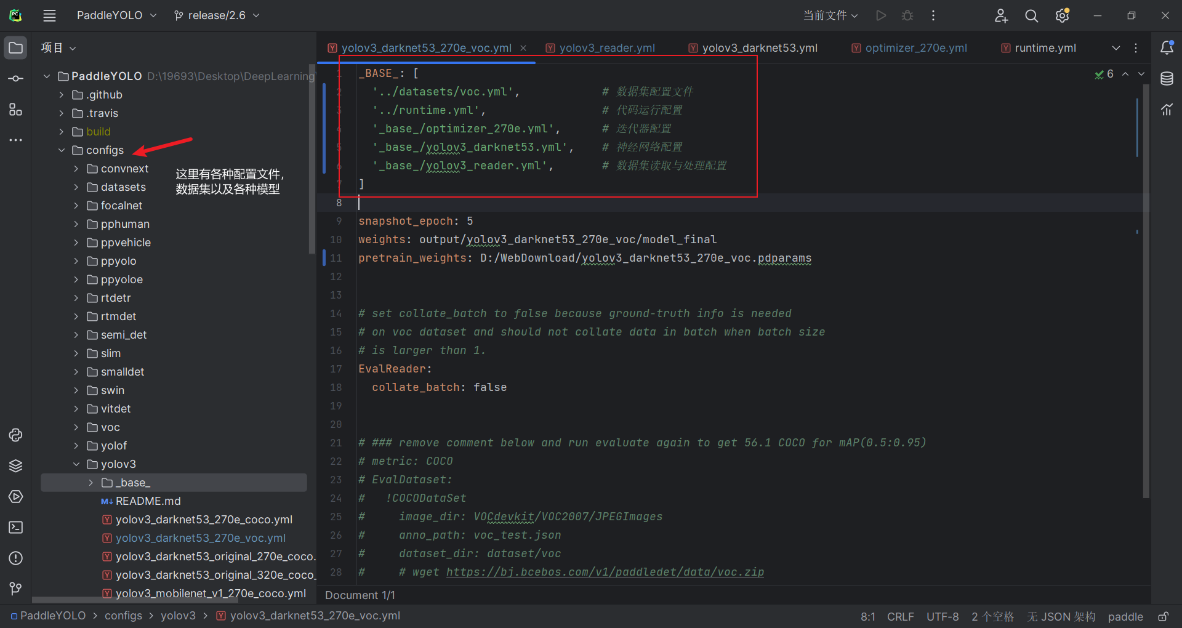
Task: Expand the build folder
Action: (x=62, y=132)
